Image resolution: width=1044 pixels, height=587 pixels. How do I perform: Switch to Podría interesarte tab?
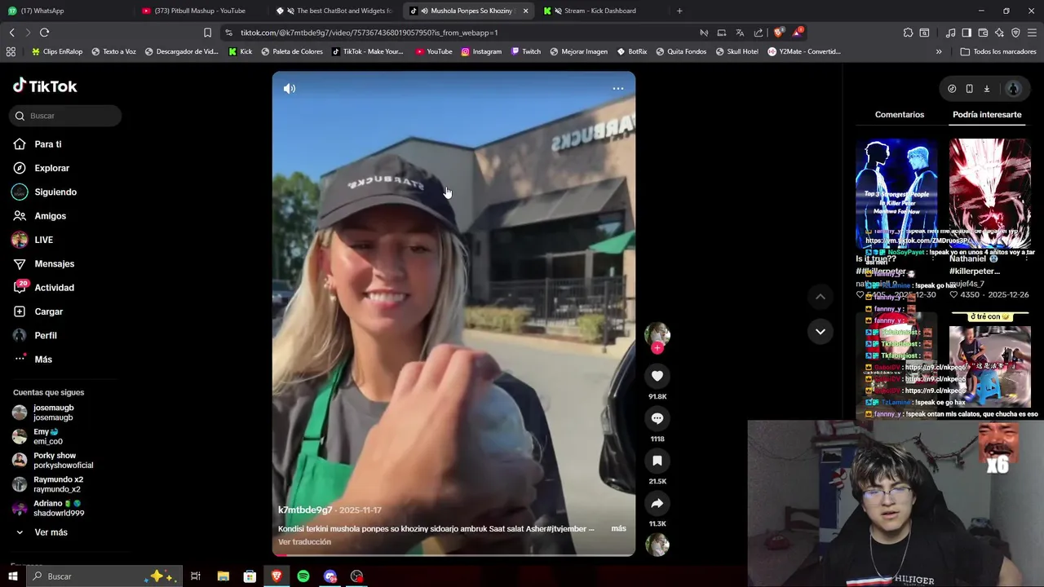[x=987, y=115]
